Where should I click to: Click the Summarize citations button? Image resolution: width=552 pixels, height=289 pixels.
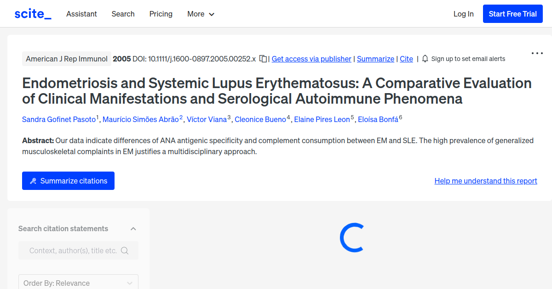click(68, 181)
